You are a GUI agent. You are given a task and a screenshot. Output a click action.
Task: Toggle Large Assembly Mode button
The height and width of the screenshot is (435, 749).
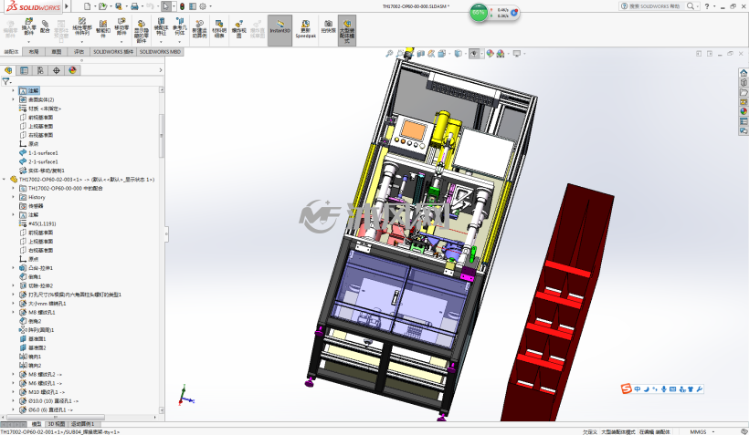[x=347, y=30]
